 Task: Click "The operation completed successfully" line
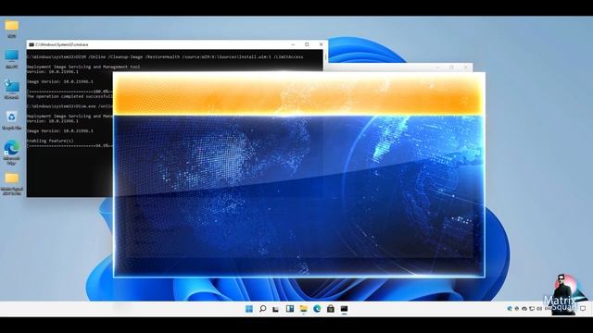69,96
